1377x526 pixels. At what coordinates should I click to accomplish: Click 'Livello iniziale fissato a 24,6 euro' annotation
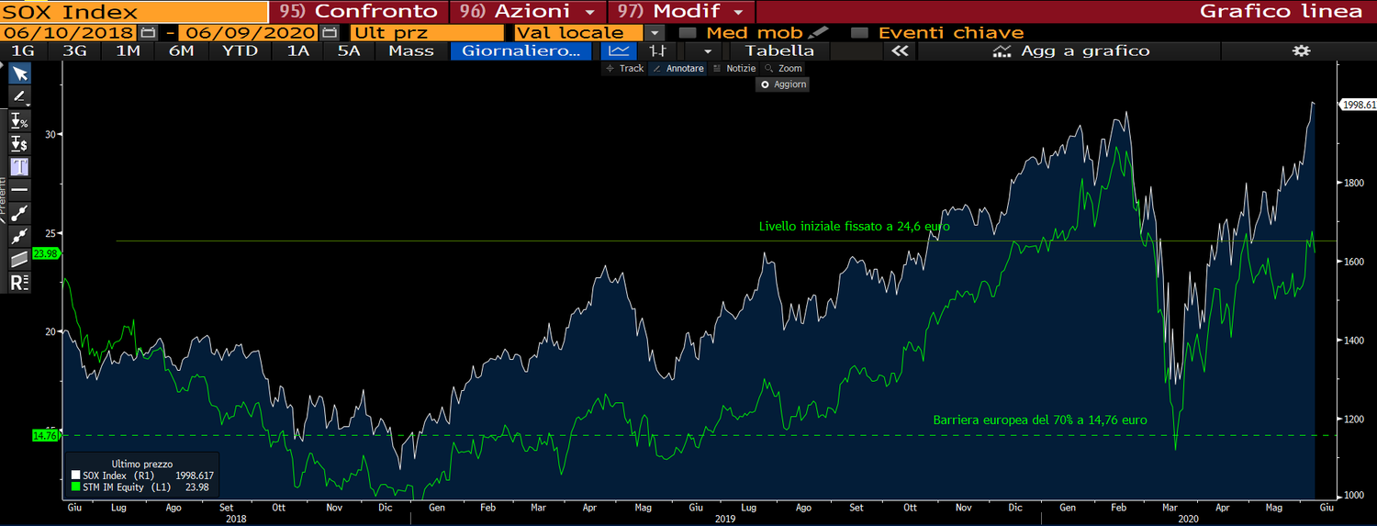click(854, 226)
